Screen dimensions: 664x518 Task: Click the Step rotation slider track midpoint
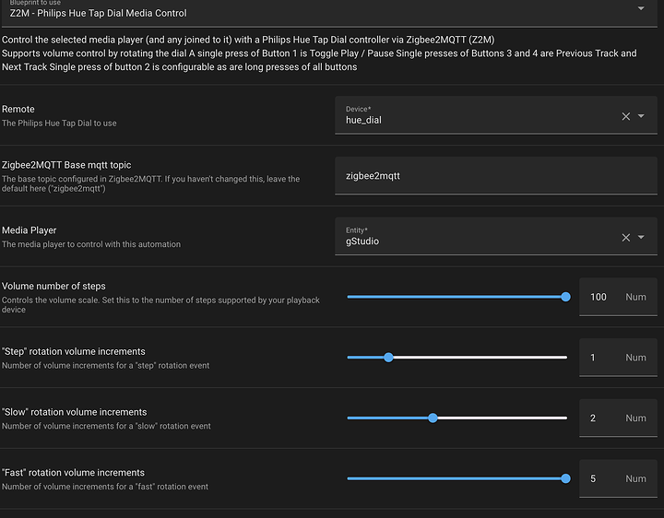tap(456, 358)
